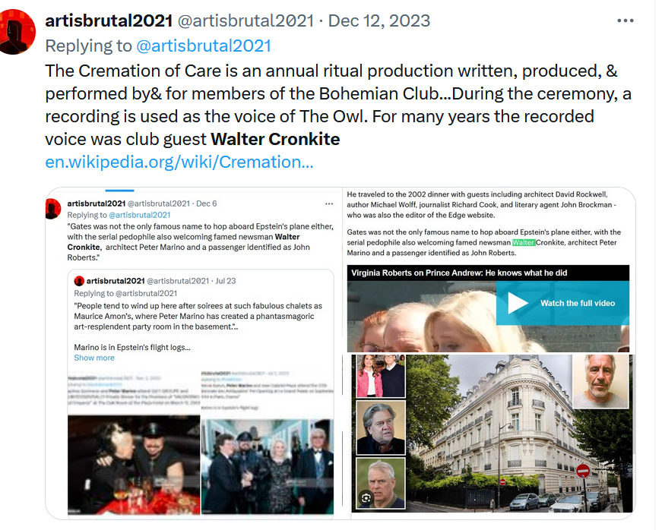The image size is (662, 530).
Task: Open the @artisbrutal2021 reply-to mention link
Action: [204, 46]
